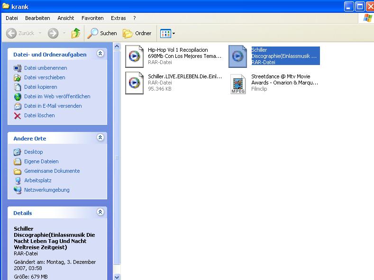
Task: Open the Ansicht menu
Action: coord(65,18)
